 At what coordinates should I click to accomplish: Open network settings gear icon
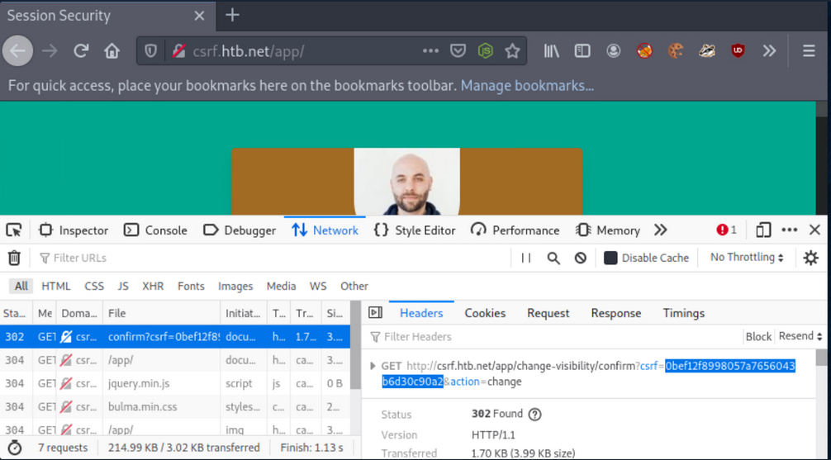tap(811, 258)
